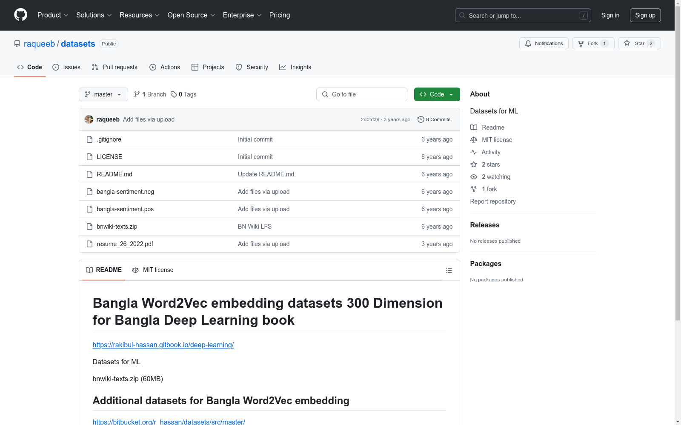
Task: Click the Sign up button
Action: click(x=645, y=15)
